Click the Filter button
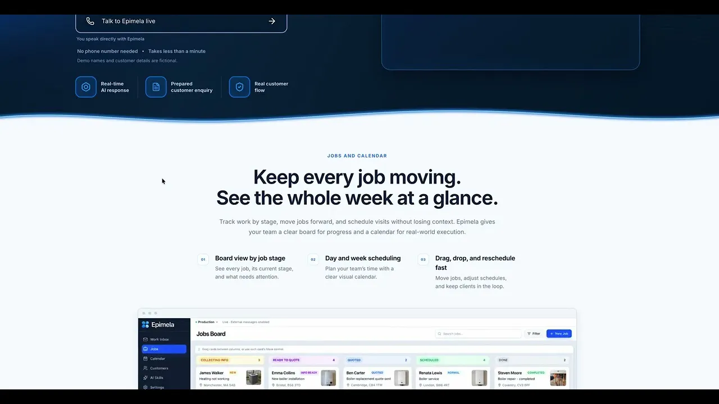 pos(533,334)
